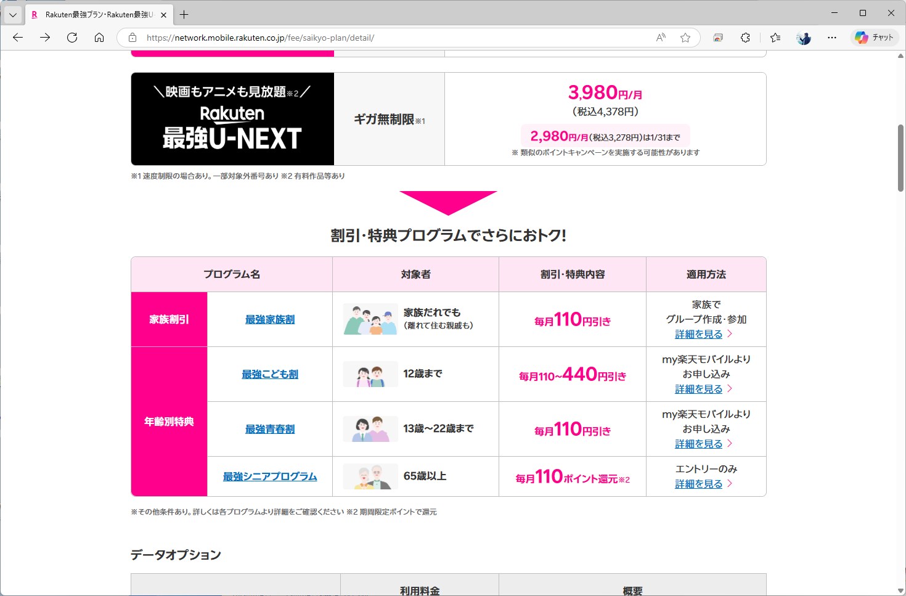The image size is (906, 596).
Task: Open Copilot チャット
Action: pyautogui.click(x=875, y=37)
